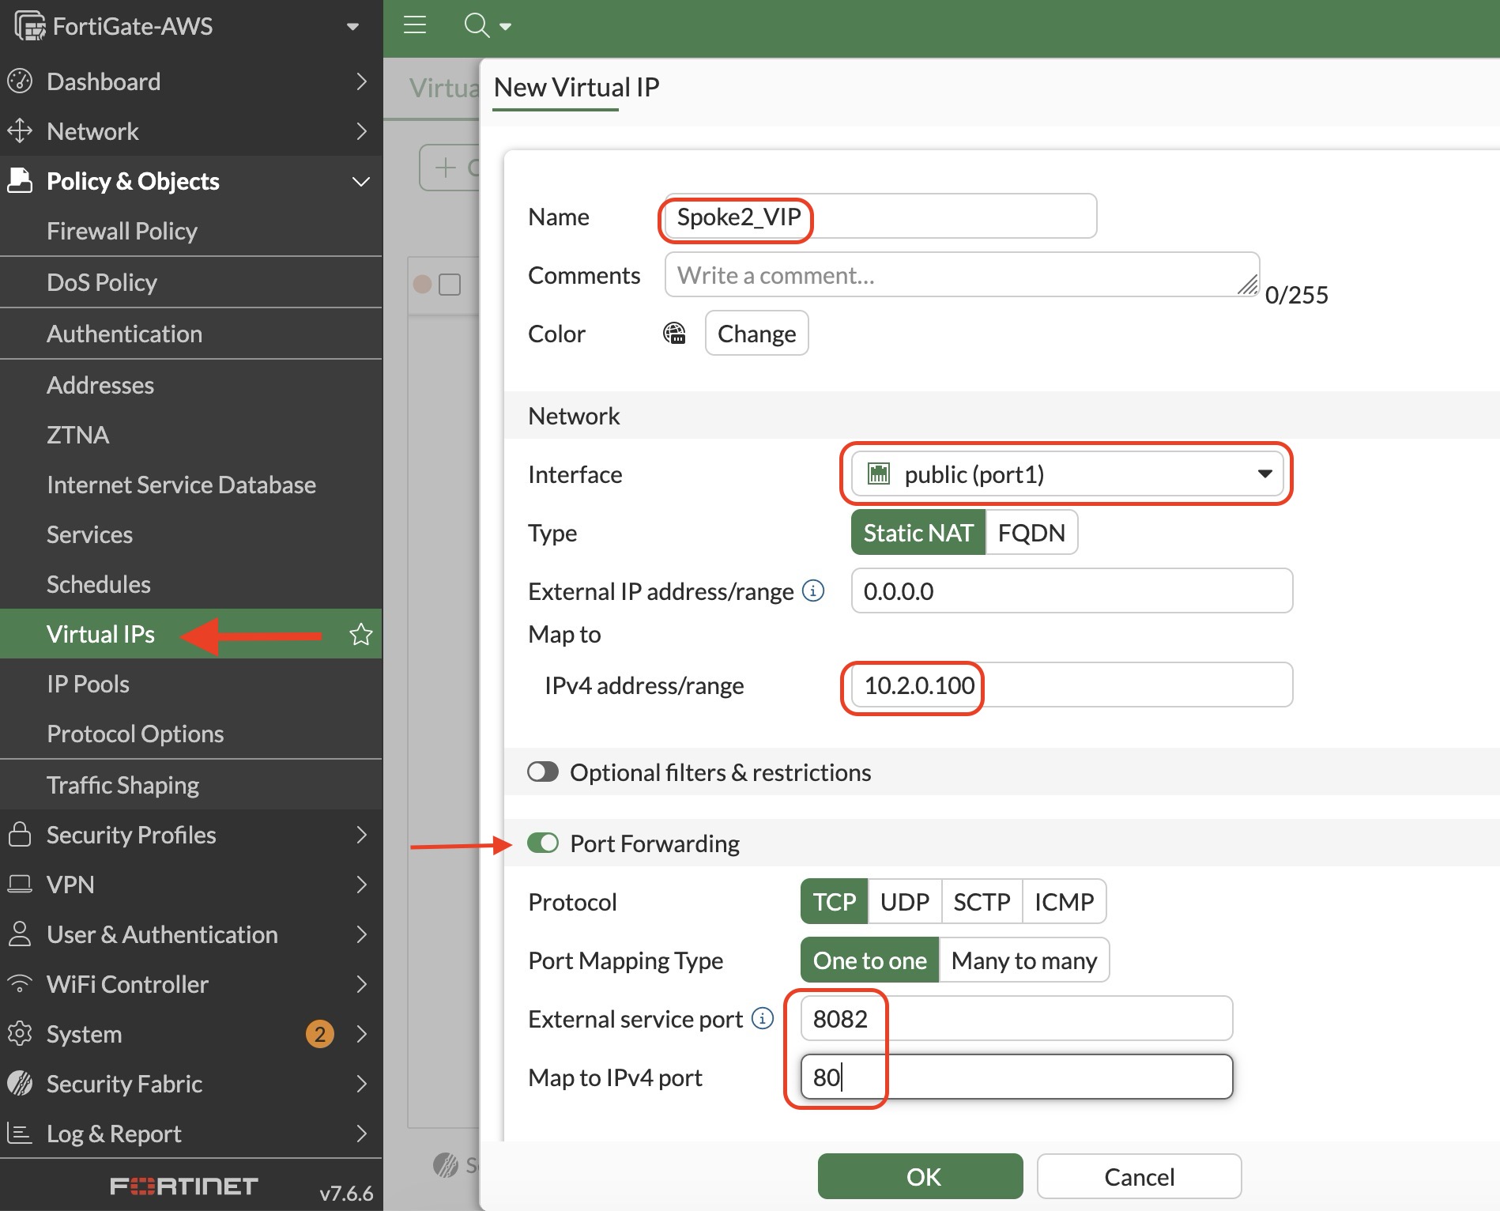
Task: Open Protocol Options menu item
Action: (x=190, y=733)
